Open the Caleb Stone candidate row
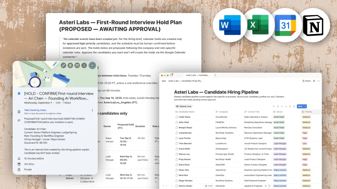 pos(185,117)
